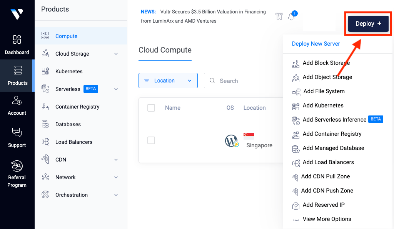
Task: Open the Dashboard section
Action: pyautogui.click(x=17, y=45)
